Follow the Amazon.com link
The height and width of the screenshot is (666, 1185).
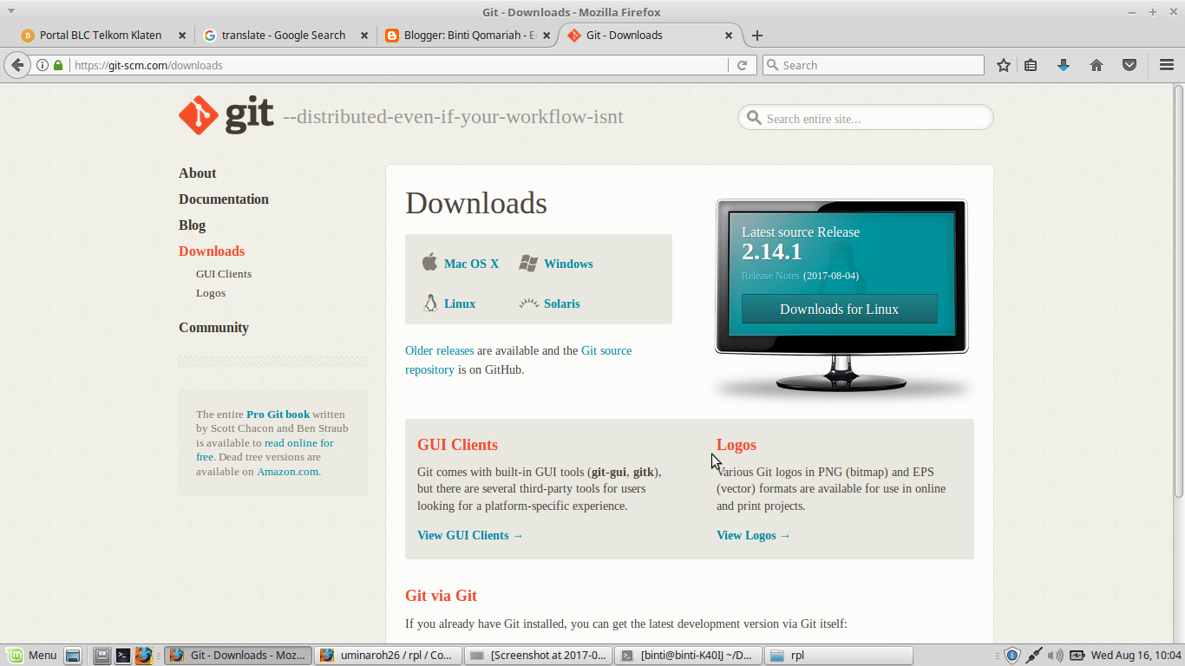pos(287,472)
